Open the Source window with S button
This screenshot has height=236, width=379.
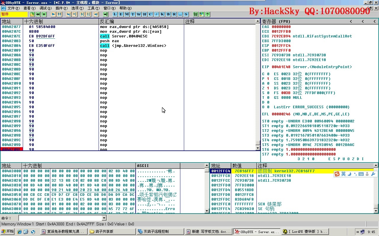click(x=186, y=14)
